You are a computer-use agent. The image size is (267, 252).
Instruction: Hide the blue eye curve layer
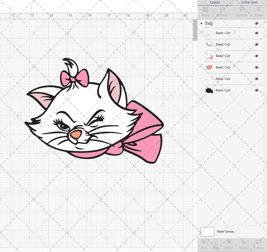tap(256, 44)
